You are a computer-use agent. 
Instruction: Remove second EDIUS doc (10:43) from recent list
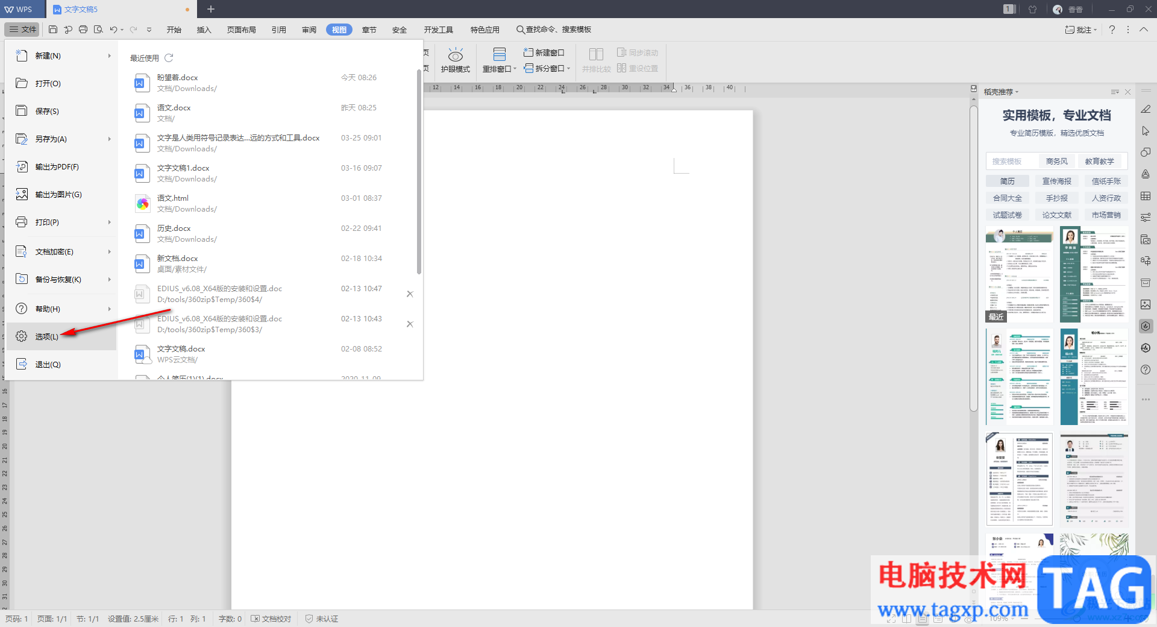click(x=410, y=324)
